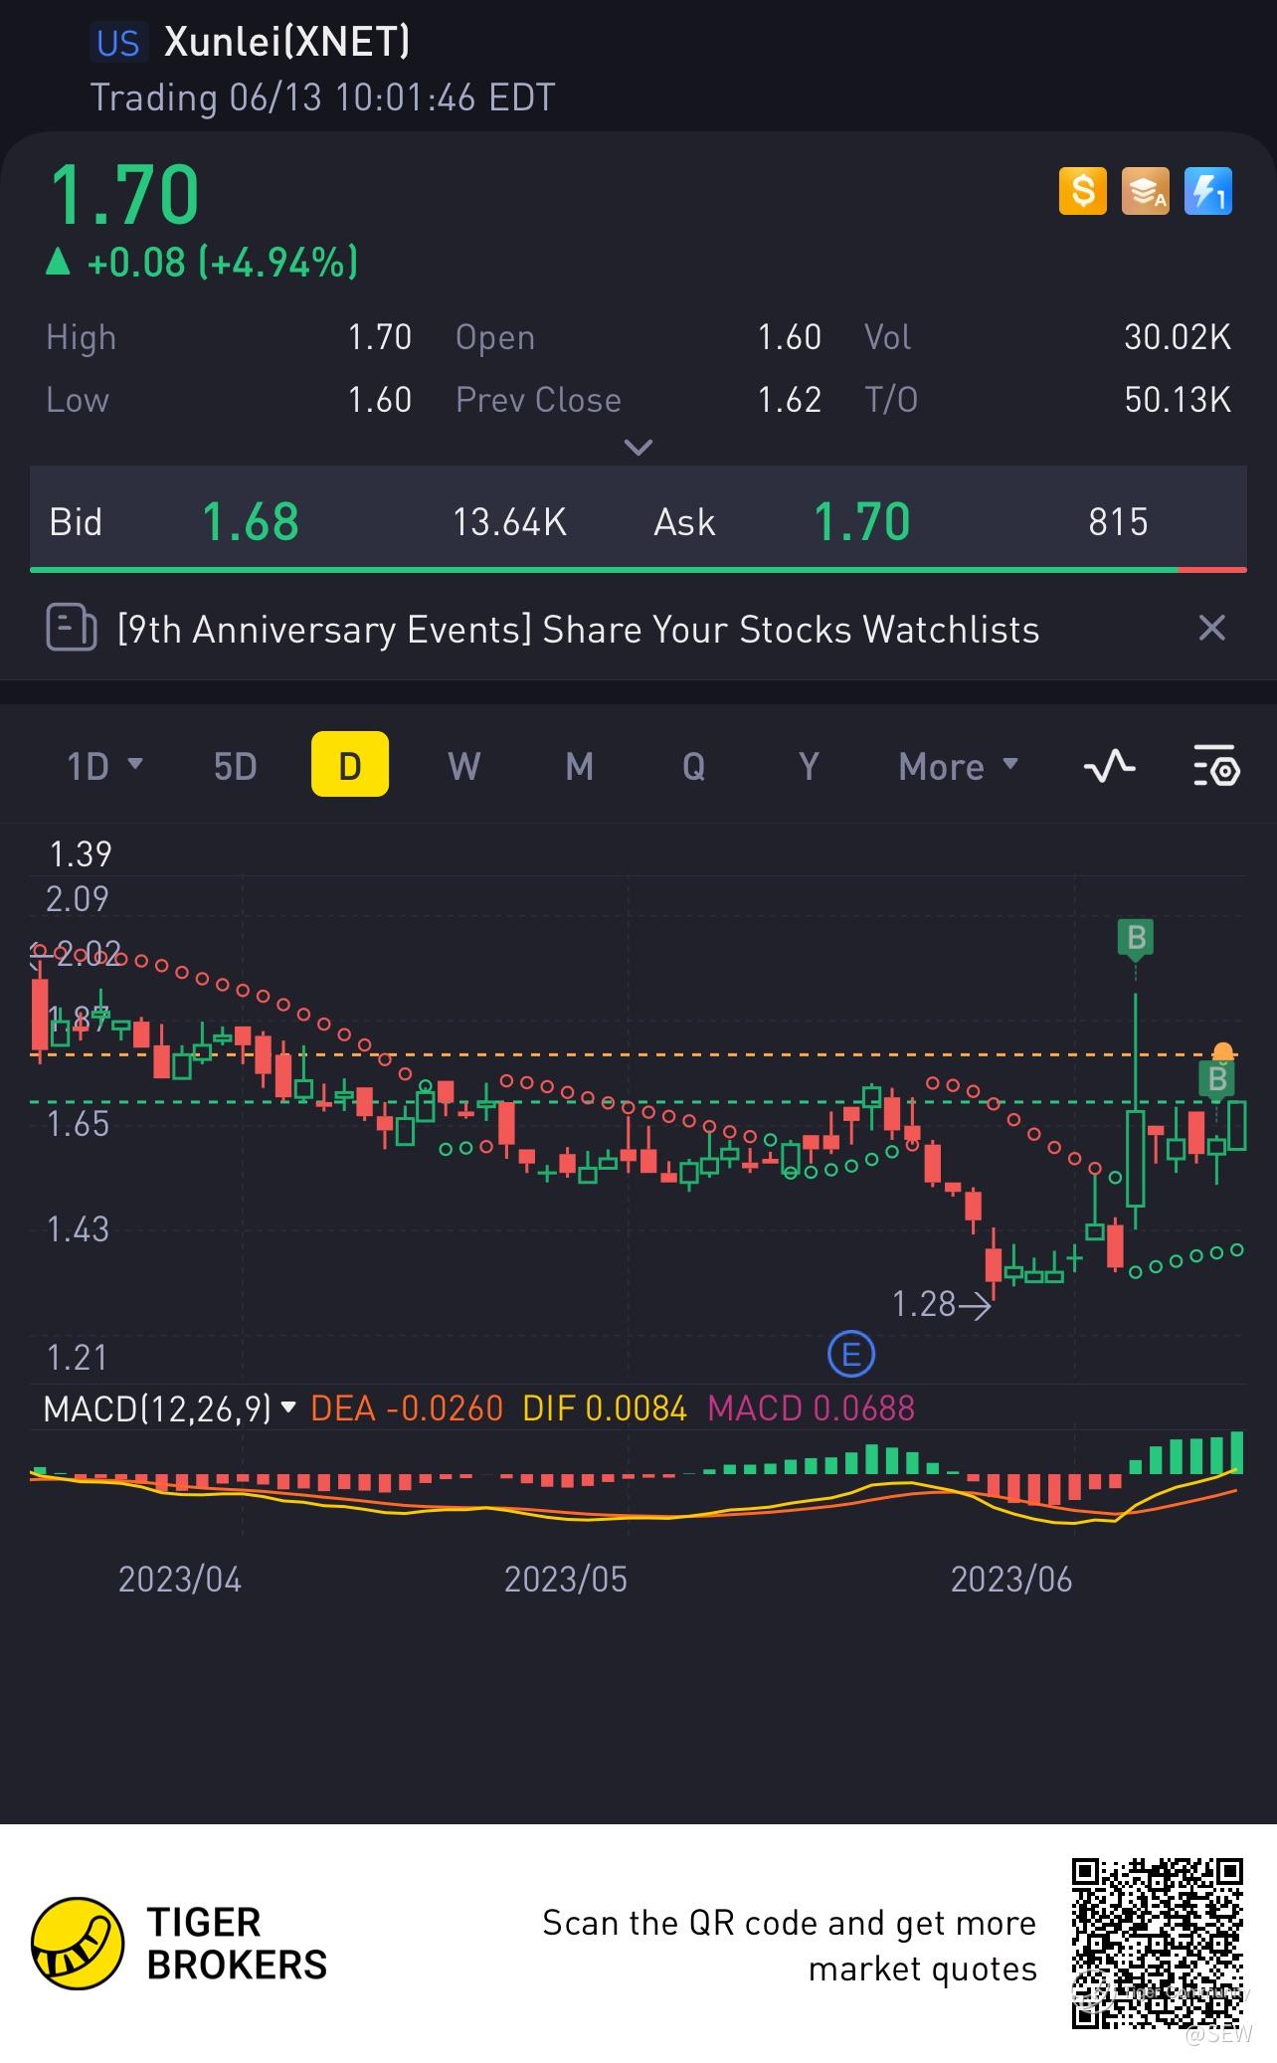Viewport: 1277px width, 2063px height.
Task: Tap the Prev Close value 1.62
Action: pos(790,399)
